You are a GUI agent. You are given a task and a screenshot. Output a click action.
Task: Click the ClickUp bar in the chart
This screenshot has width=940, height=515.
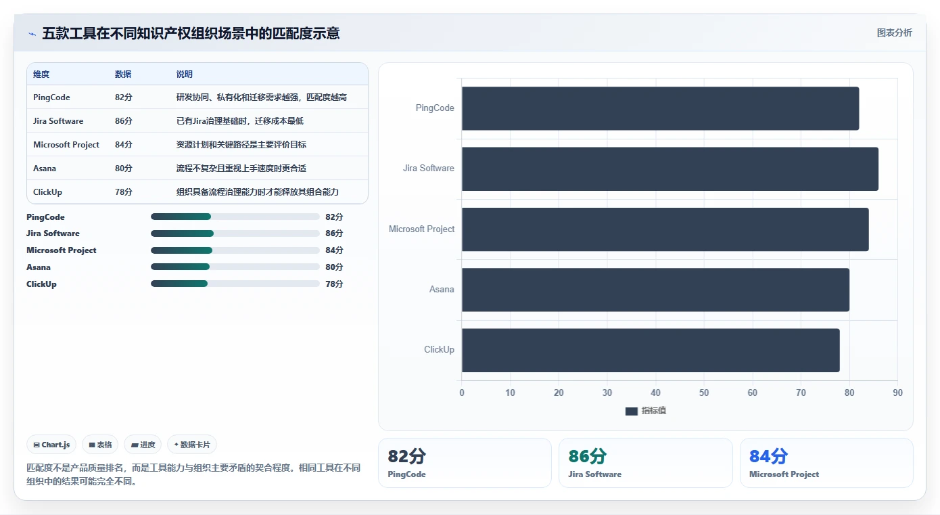point(651,350)
